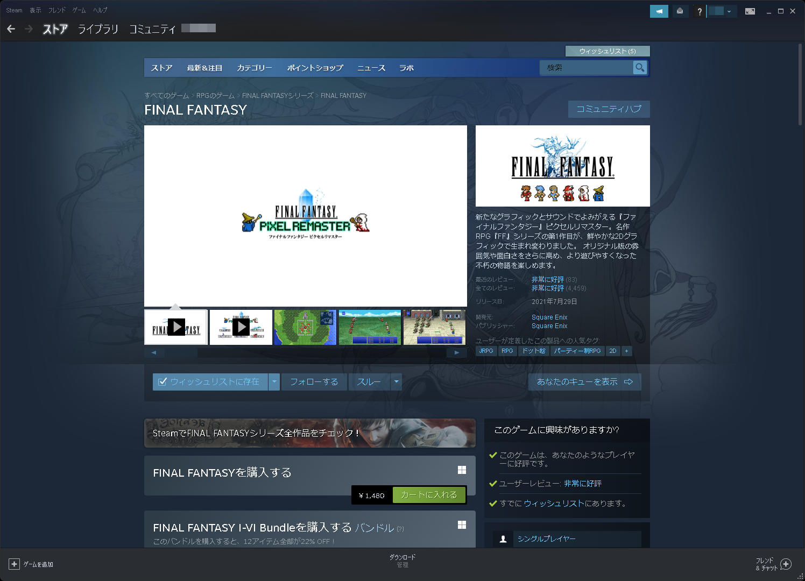
Task: Toggle ignoring the game via スルー
Action: pos(369,381)
